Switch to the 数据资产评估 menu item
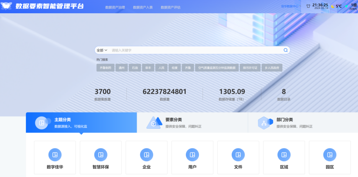The image size is (358, 177). [170, 7]
